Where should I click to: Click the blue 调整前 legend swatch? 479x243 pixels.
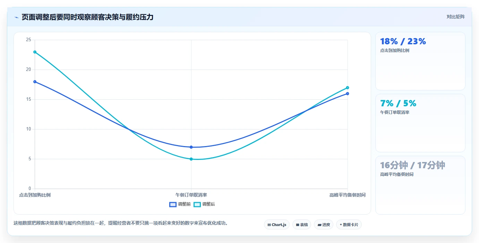pyautogui.click(x=173, y=204)
